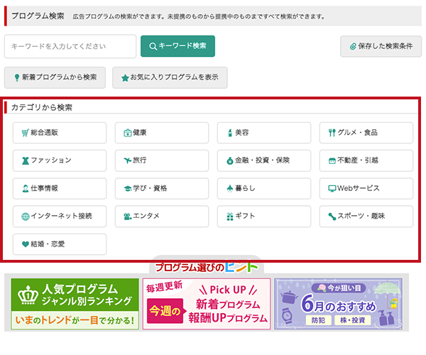The height and width of the screenshot is (355, 426).
Task: Open 保存した検索条件 saved searches
Action: [381, 46]
